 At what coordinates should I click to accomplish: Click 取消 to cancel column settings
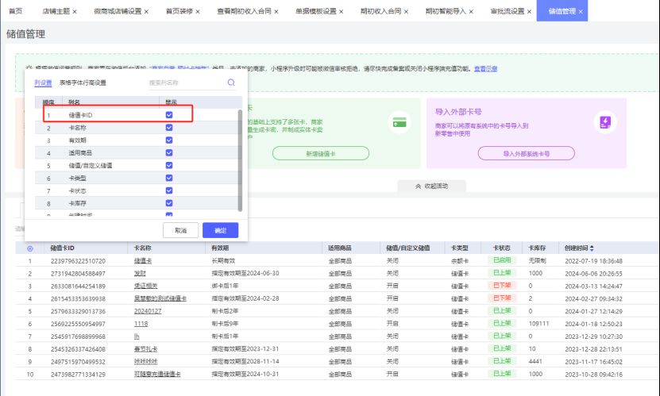(x=180, y=230)
